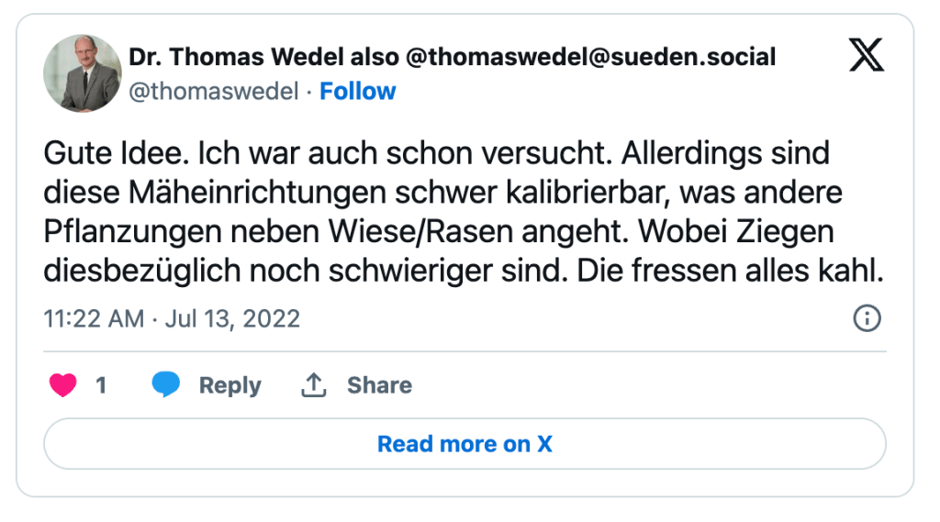
Task: Open Dr. Thomas Wedel's profile photo
Action: tap(83, 73)
